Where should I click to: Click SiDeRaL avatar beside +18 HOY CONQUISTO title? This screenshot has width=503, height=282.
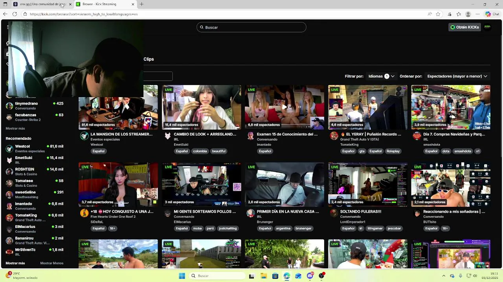pos(84,213)
